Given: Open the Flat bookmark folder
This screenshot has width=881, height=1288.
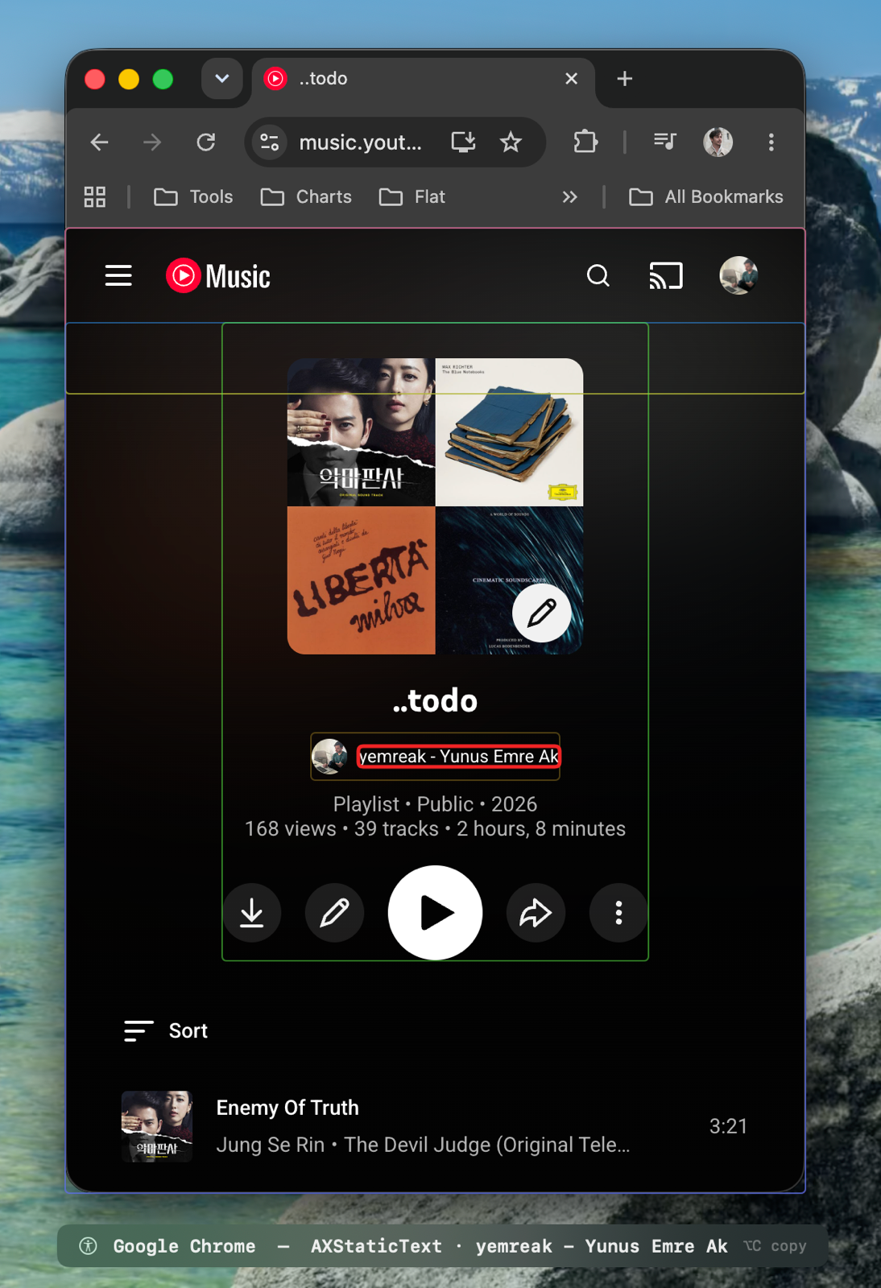Looking at the screenshot, I should click(412, 197).
